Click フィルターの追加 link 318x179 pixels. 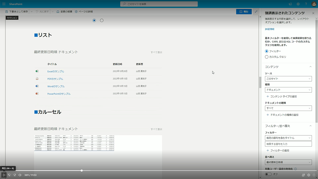click(280, 150)
